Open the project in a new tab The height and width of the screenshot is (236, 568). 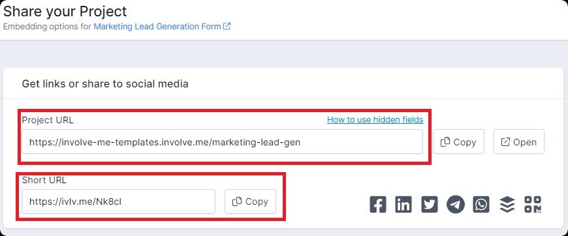(x=519, y=141)
